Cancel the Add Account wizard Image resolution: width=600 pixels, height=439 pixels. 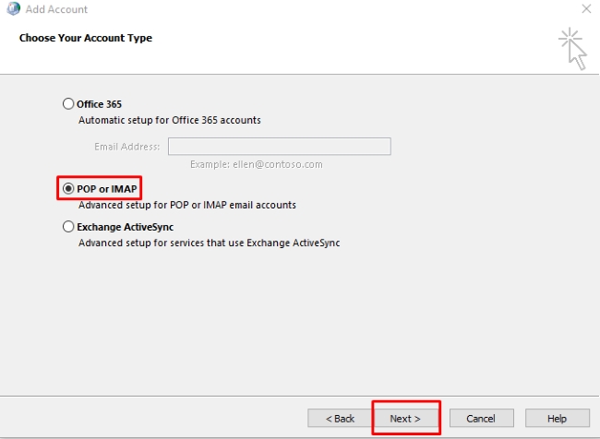(481, 419)
